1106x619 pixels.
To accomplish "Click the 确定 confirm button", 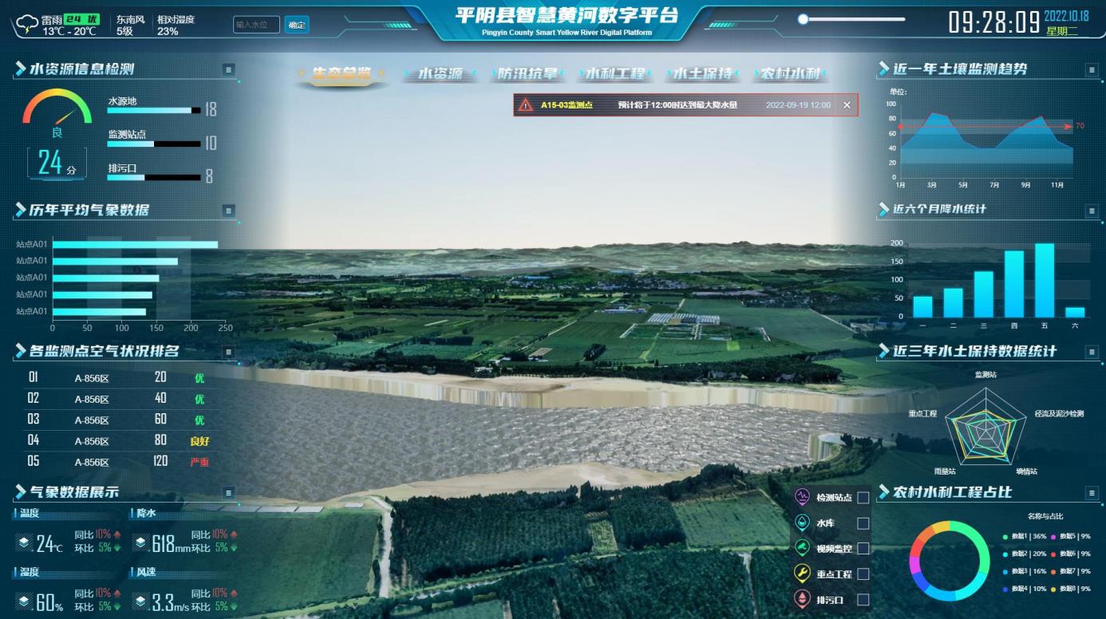I will [297, 25].
